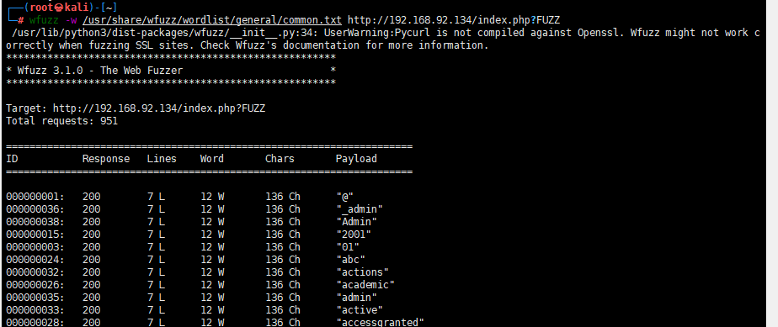The width and height of the screenshot is (778, 327).
Task: Click payload "actions"
Action: click(x=363, y=272)
